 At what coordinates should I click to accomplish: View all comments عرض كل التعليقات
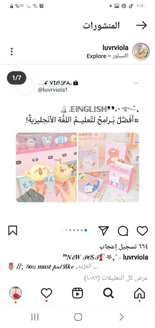(x=116, y=278)
